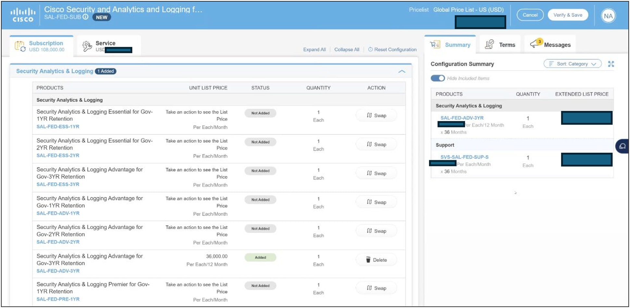Click the trash icon for SAL-FED-ADV-3YR
The height and width of the screenshot is (308, 630).
pyautogui.click(x=368, y=260)
